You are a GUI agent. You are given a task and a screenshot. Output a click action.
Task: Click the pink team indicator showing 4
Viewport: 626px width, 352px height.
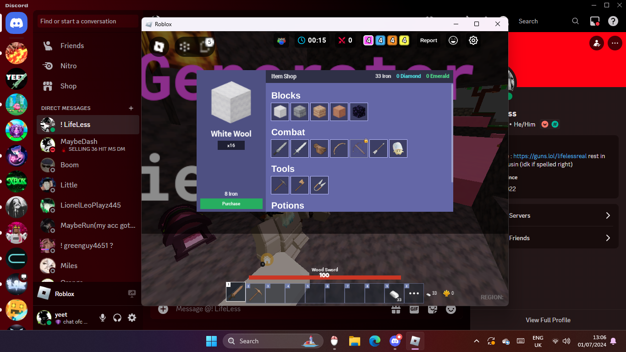(x=368, y=40)
